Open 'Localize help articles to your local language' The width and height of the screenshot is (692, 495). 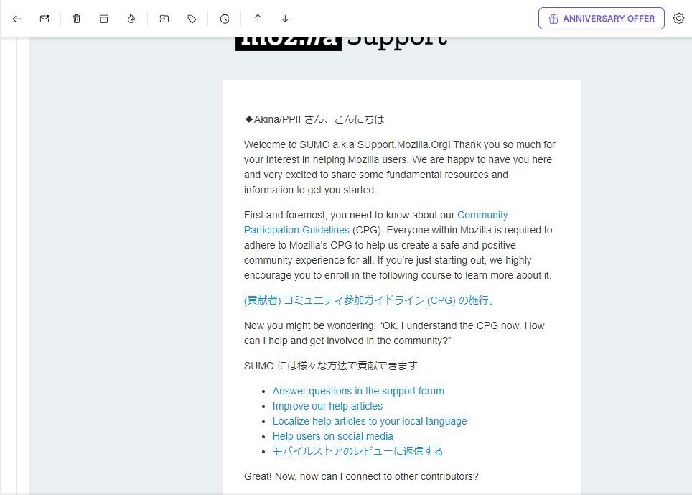point(370,421)
